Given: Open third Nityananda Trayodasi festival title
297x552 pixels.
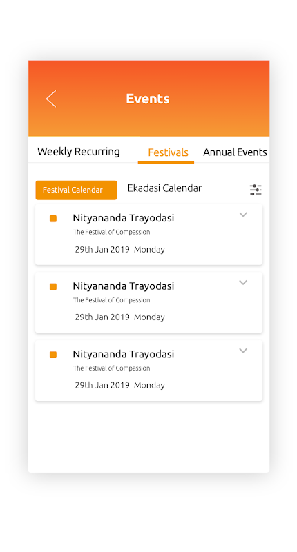Looking at the screenshot, I should [124, 354].
